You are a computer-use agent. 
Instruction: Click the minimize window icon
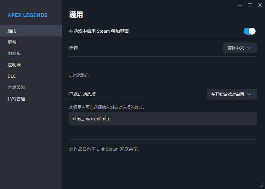coord(240,5)
